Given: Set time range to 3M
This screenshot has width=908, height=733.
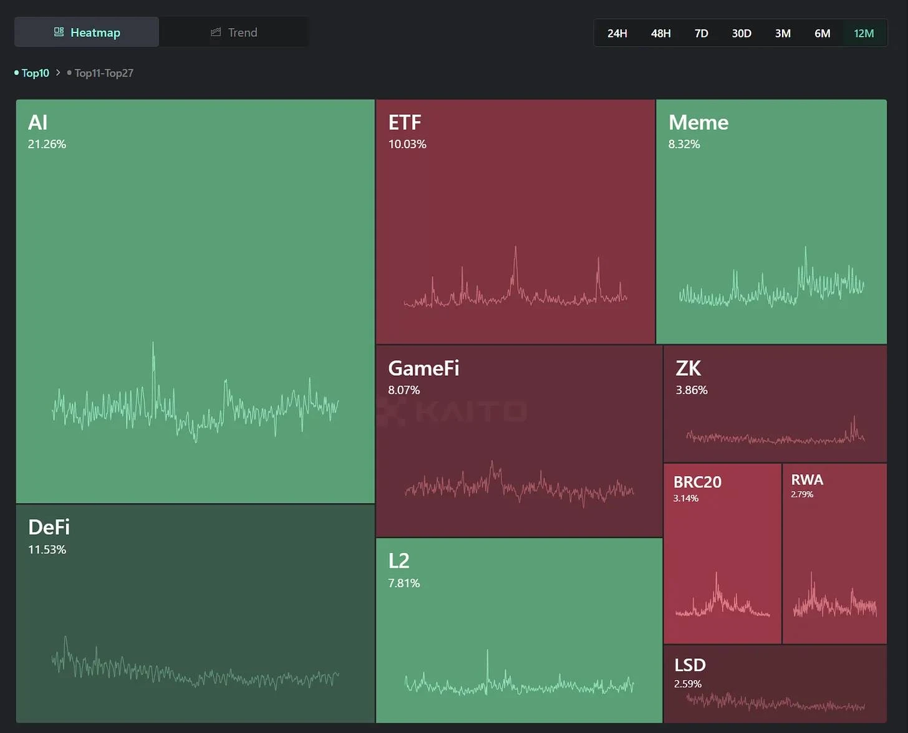Looking at the screenshot, I should click(783, 33).
